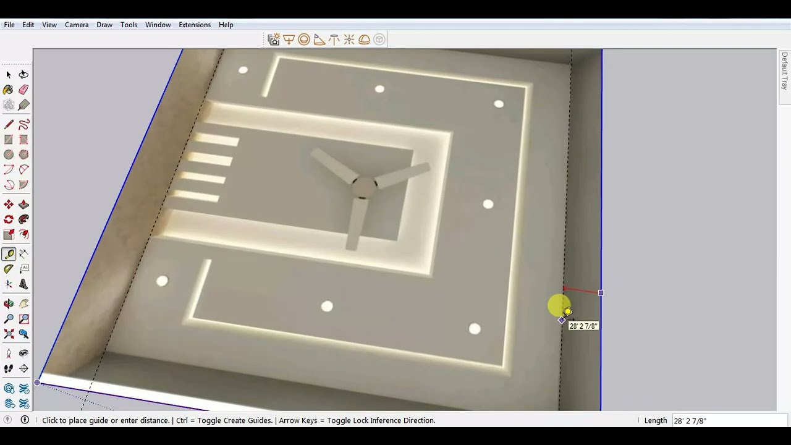The width and height of the screenshot is (791, 445).
Task: Select the Zoom Window tool
Action: click(x=23, y=319)
